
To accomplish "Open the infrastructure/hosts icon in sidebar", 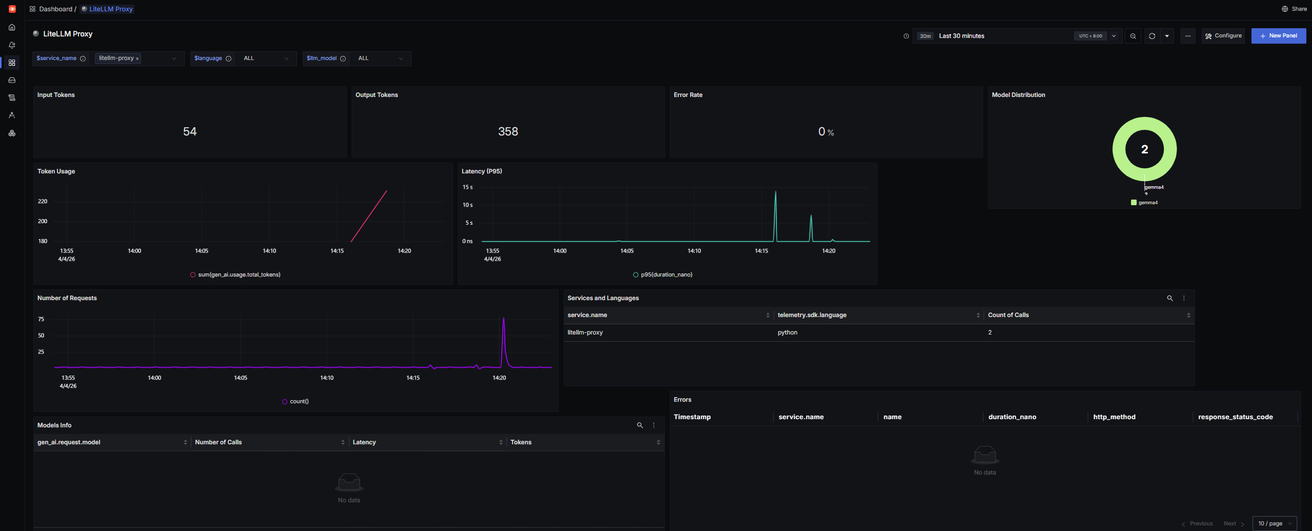I will click(x=12, y=80).
